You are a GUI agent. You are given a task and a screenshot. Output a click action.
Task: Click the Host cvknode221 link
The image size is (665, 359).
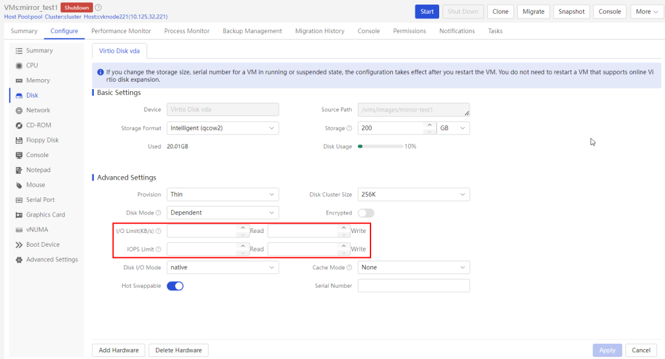coord(125,17)
